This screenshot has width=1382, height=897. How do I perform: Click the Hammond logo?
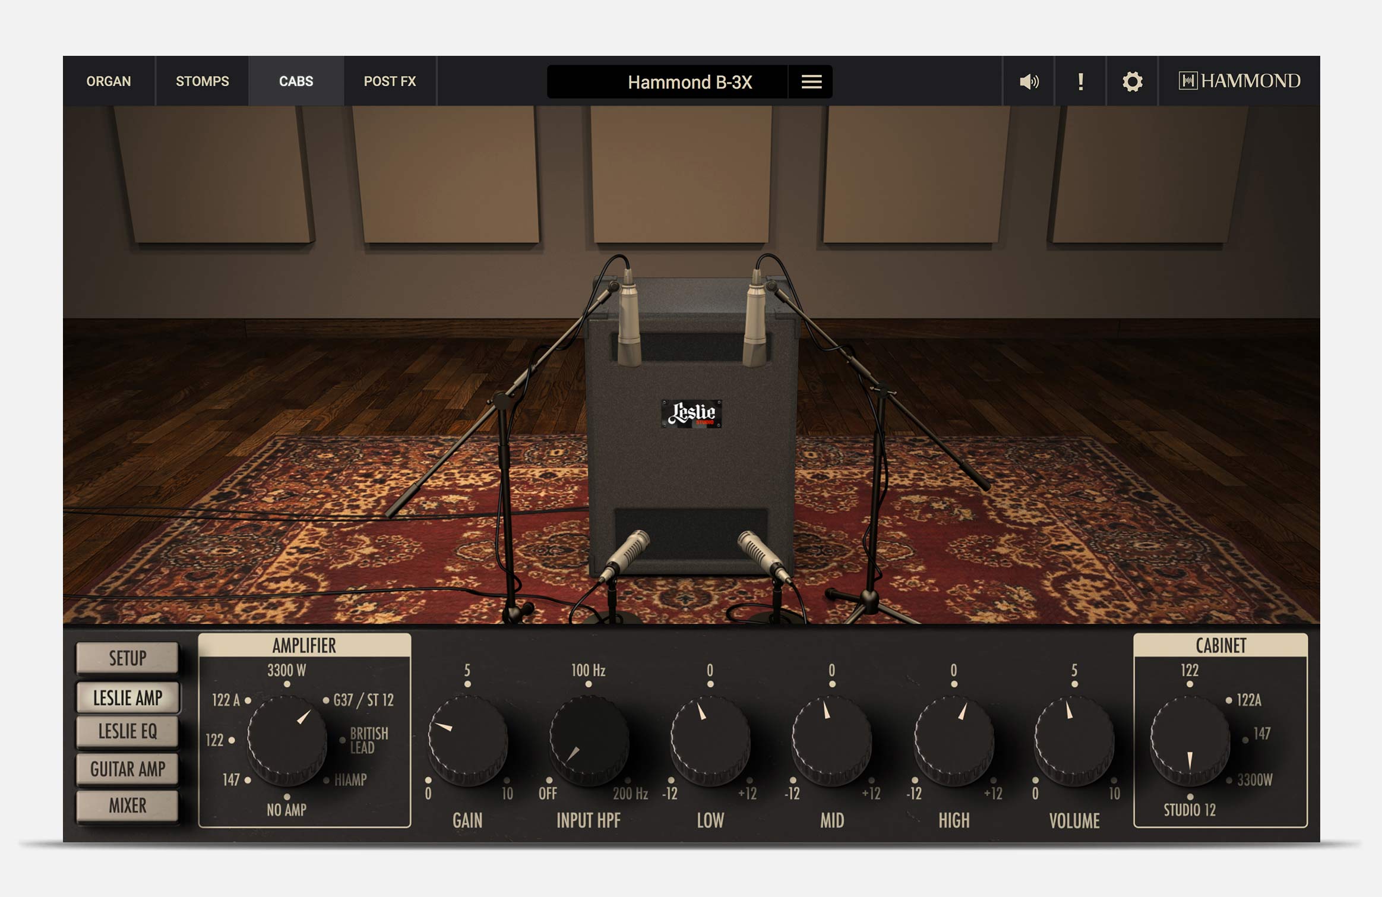(x=1239, y=81)
